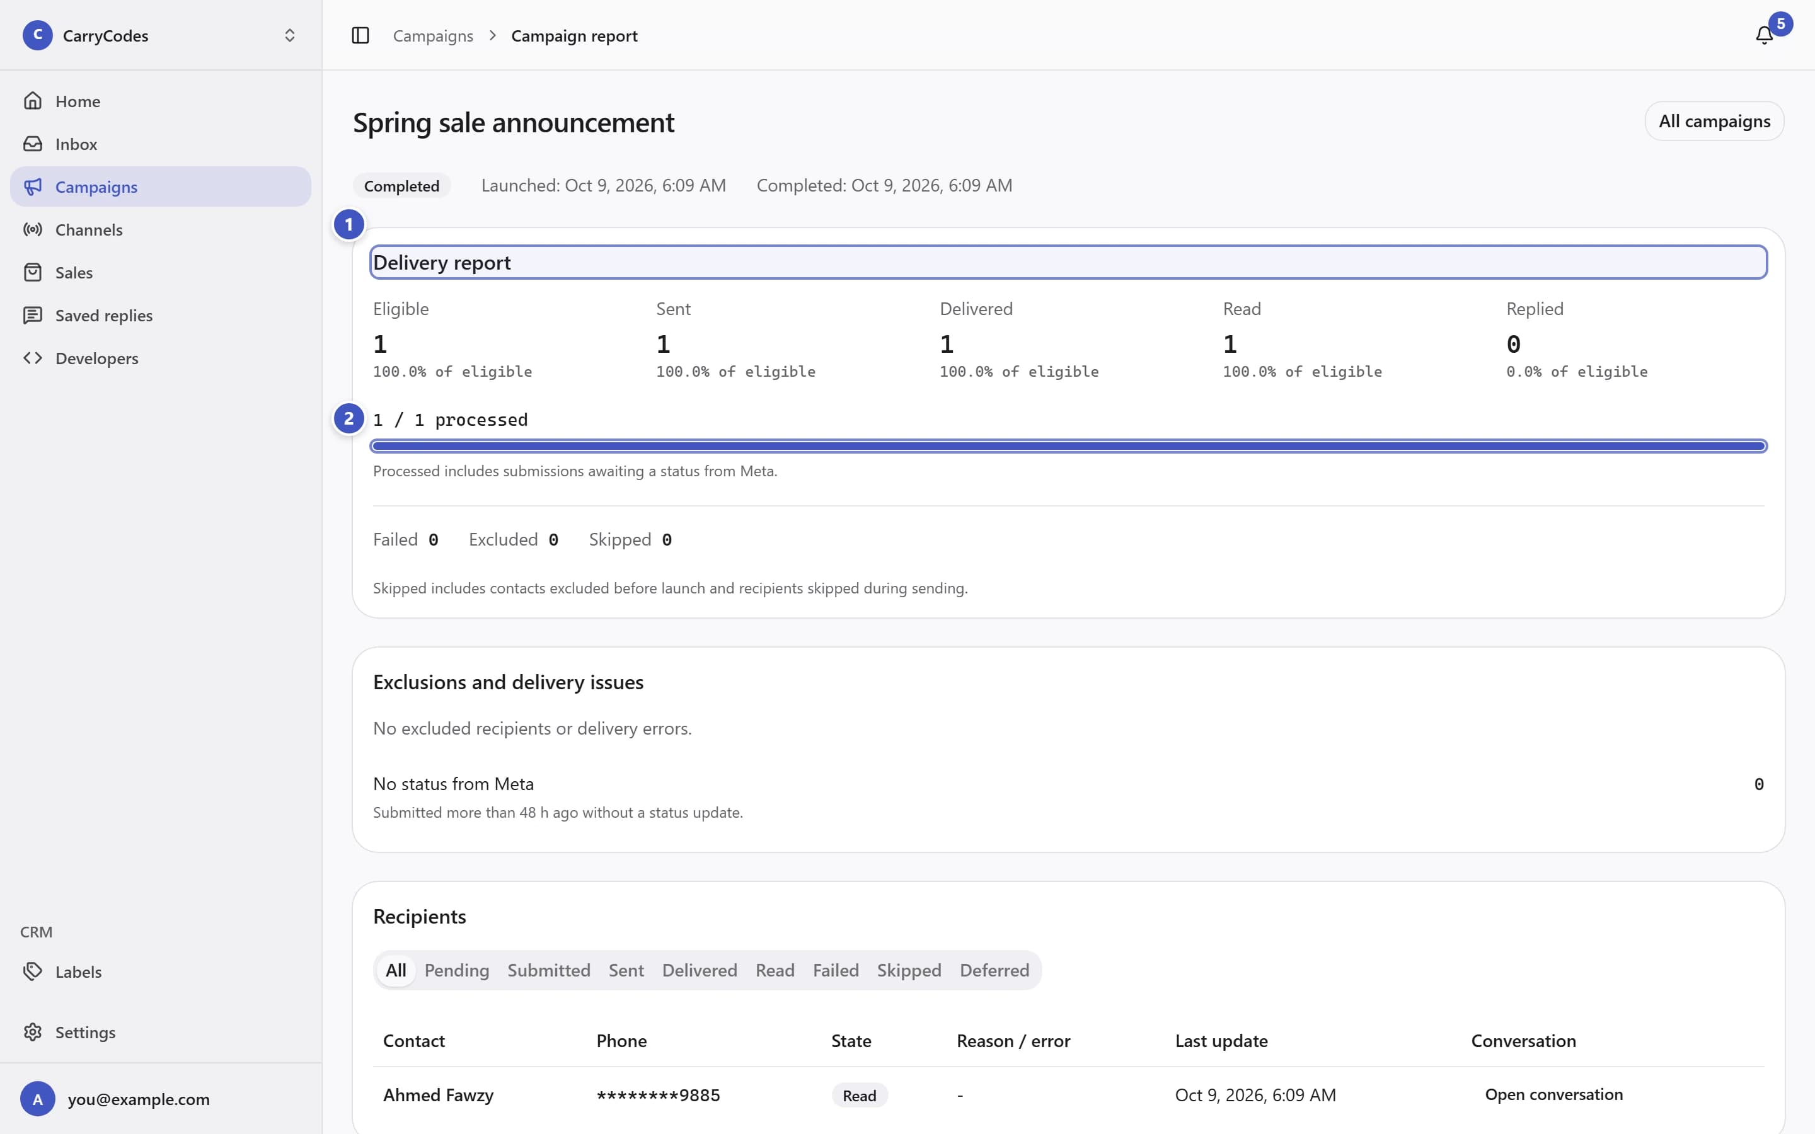Screen dimensions: 1815x1134
Task: Click the Campaign report breadcrumb title
Action: pos(573,35)
